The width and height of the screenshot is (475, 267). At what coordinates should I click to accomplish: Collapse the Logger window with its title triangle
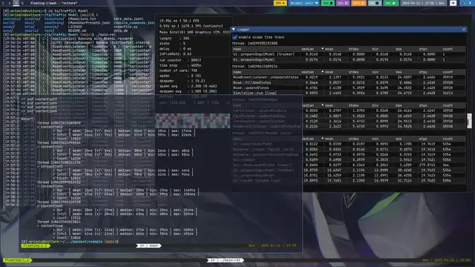pos(234,30)
